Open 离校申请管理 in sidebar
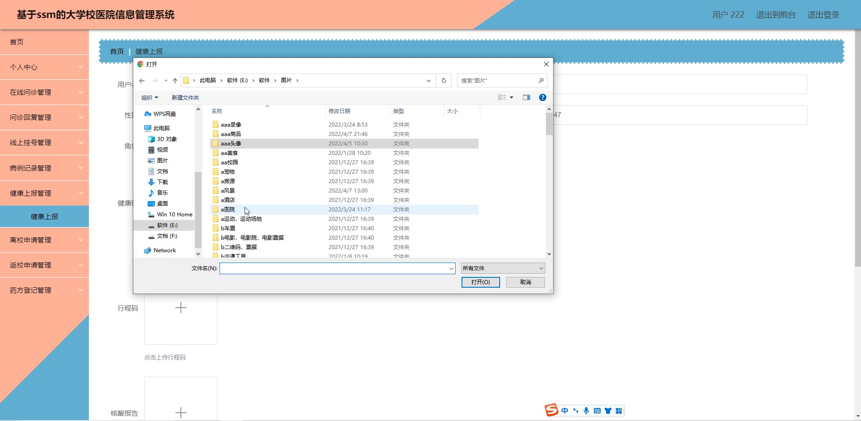The height and width of the screenshot is (421, 861). pyautogui.click(x=44, y=240)
